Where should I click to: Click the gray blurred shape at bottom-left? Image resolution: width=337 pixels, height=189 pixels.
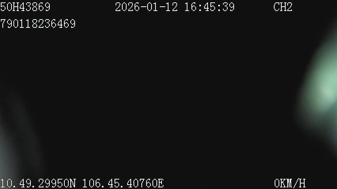(x=18, y=147)
